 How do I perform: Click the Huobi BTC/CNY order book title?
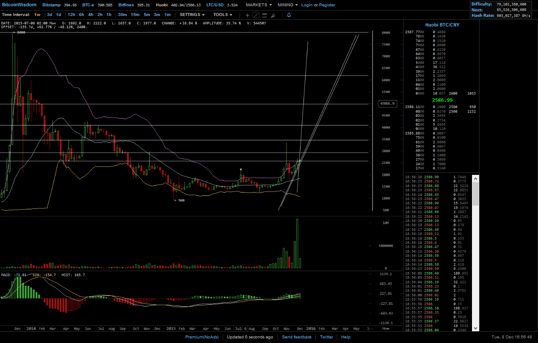coord(442,25)
